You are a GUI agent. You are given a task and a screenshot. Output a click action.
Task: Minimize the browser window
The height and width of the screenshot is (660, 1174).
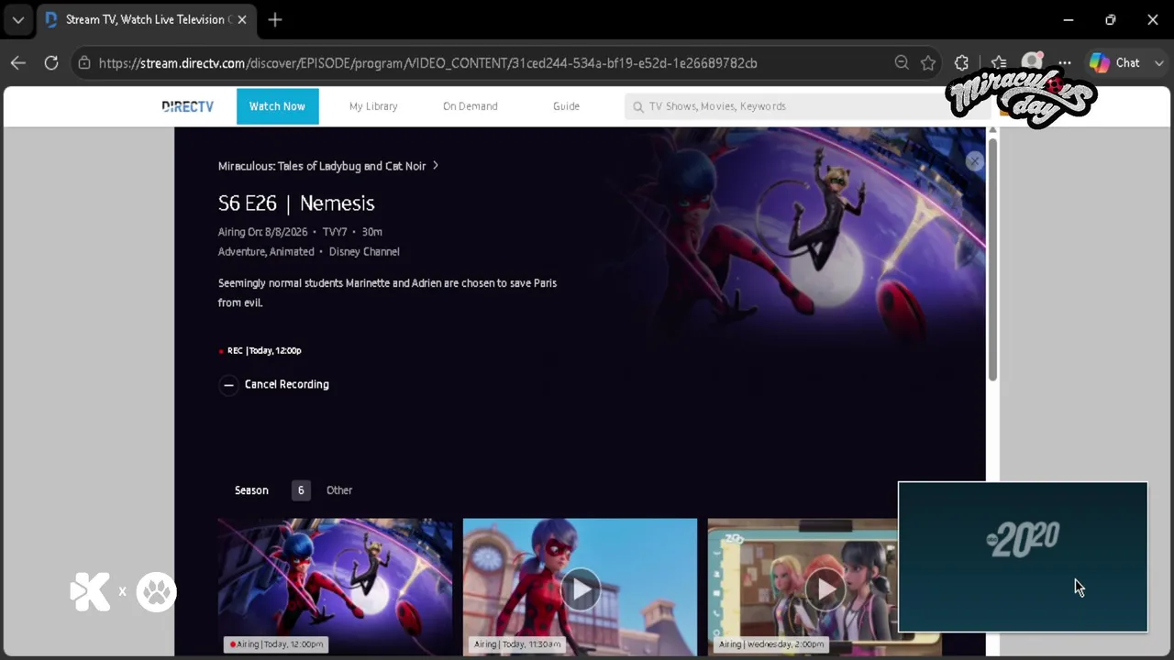point(1068,19)
